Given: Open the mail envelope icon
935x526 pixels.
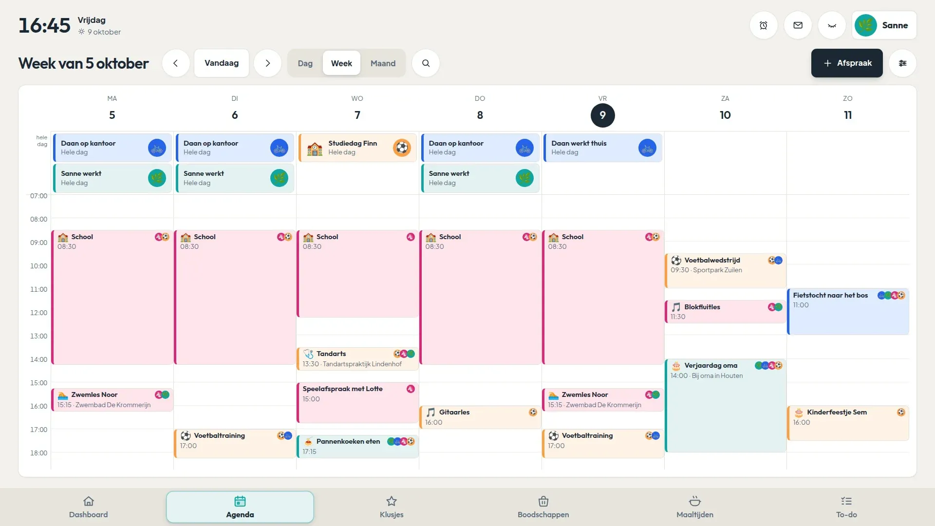Looking at the screenshot, I should 798,25.
